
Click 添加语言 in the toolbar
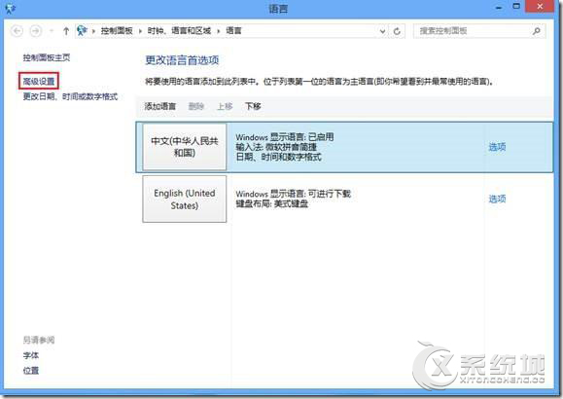160,106
